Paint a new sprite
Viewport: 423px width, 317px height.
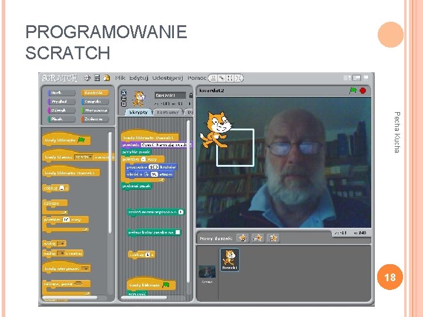[x=243, y=238]
